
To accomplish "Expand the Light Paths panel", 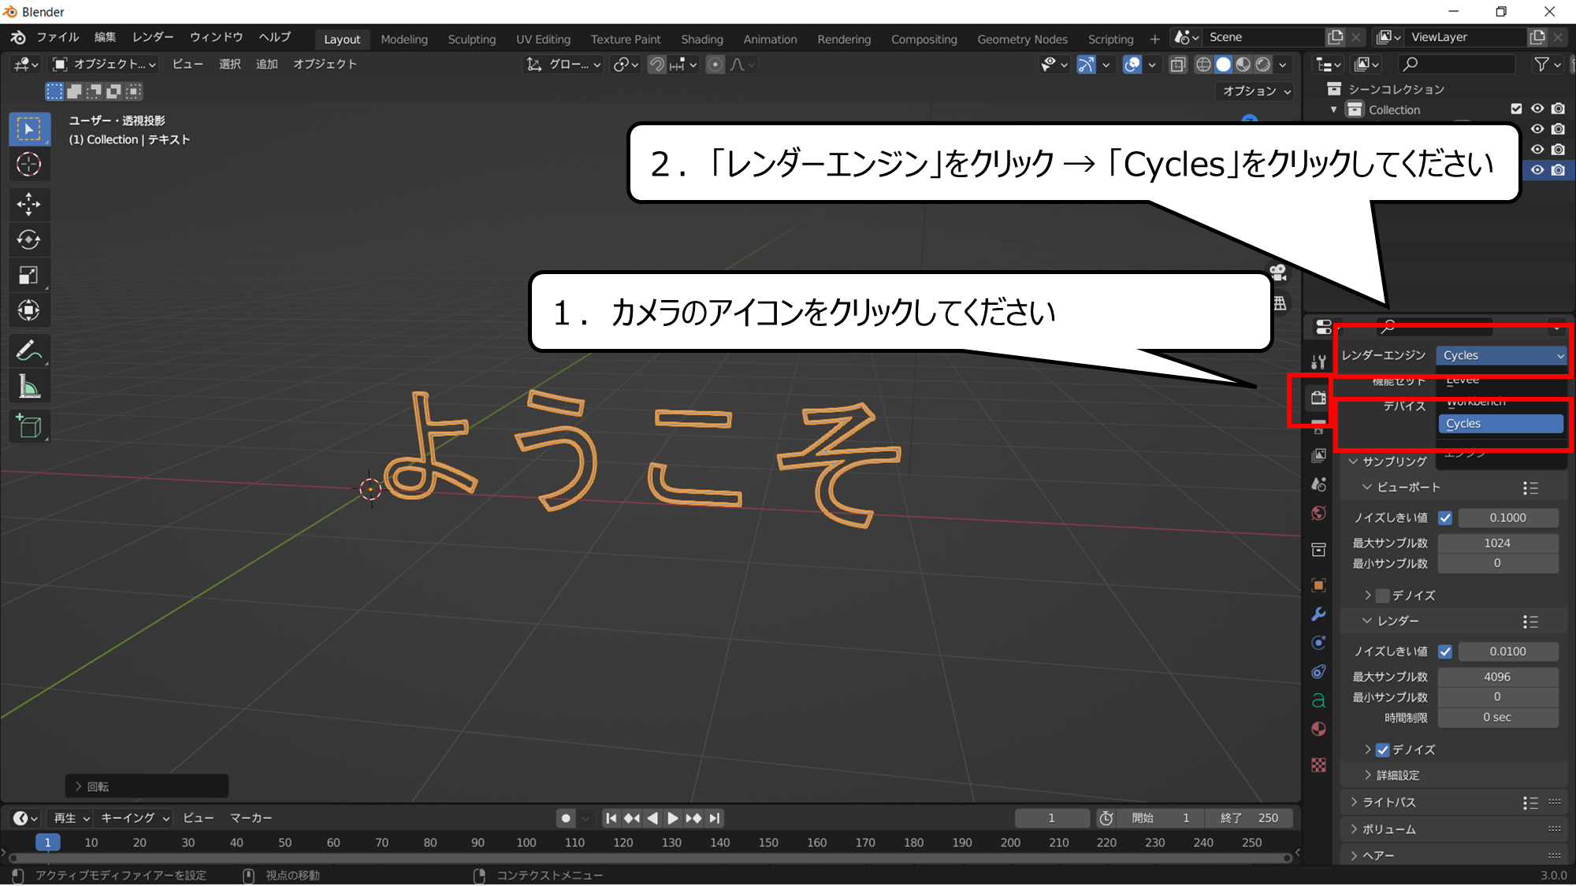I will [x=1354, y=803].
